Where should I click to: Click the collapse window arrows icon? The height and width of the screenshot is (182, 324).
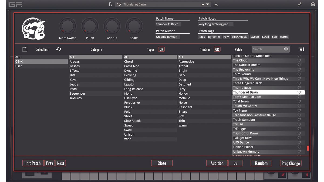tap(300, 4)
